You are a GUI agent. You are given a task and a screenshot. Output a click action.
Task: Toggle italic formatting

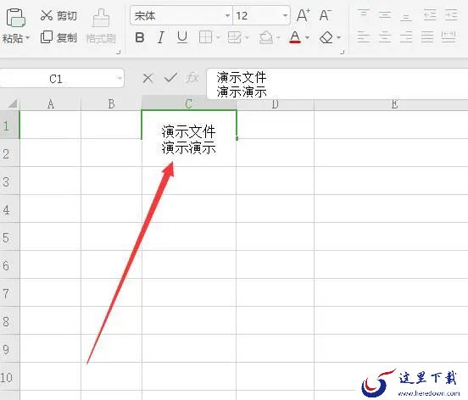coord(161,37)
